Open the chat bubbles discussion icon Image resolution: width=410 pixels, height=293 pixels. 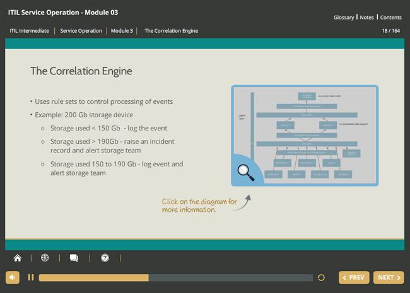click(x=74, y=258)
